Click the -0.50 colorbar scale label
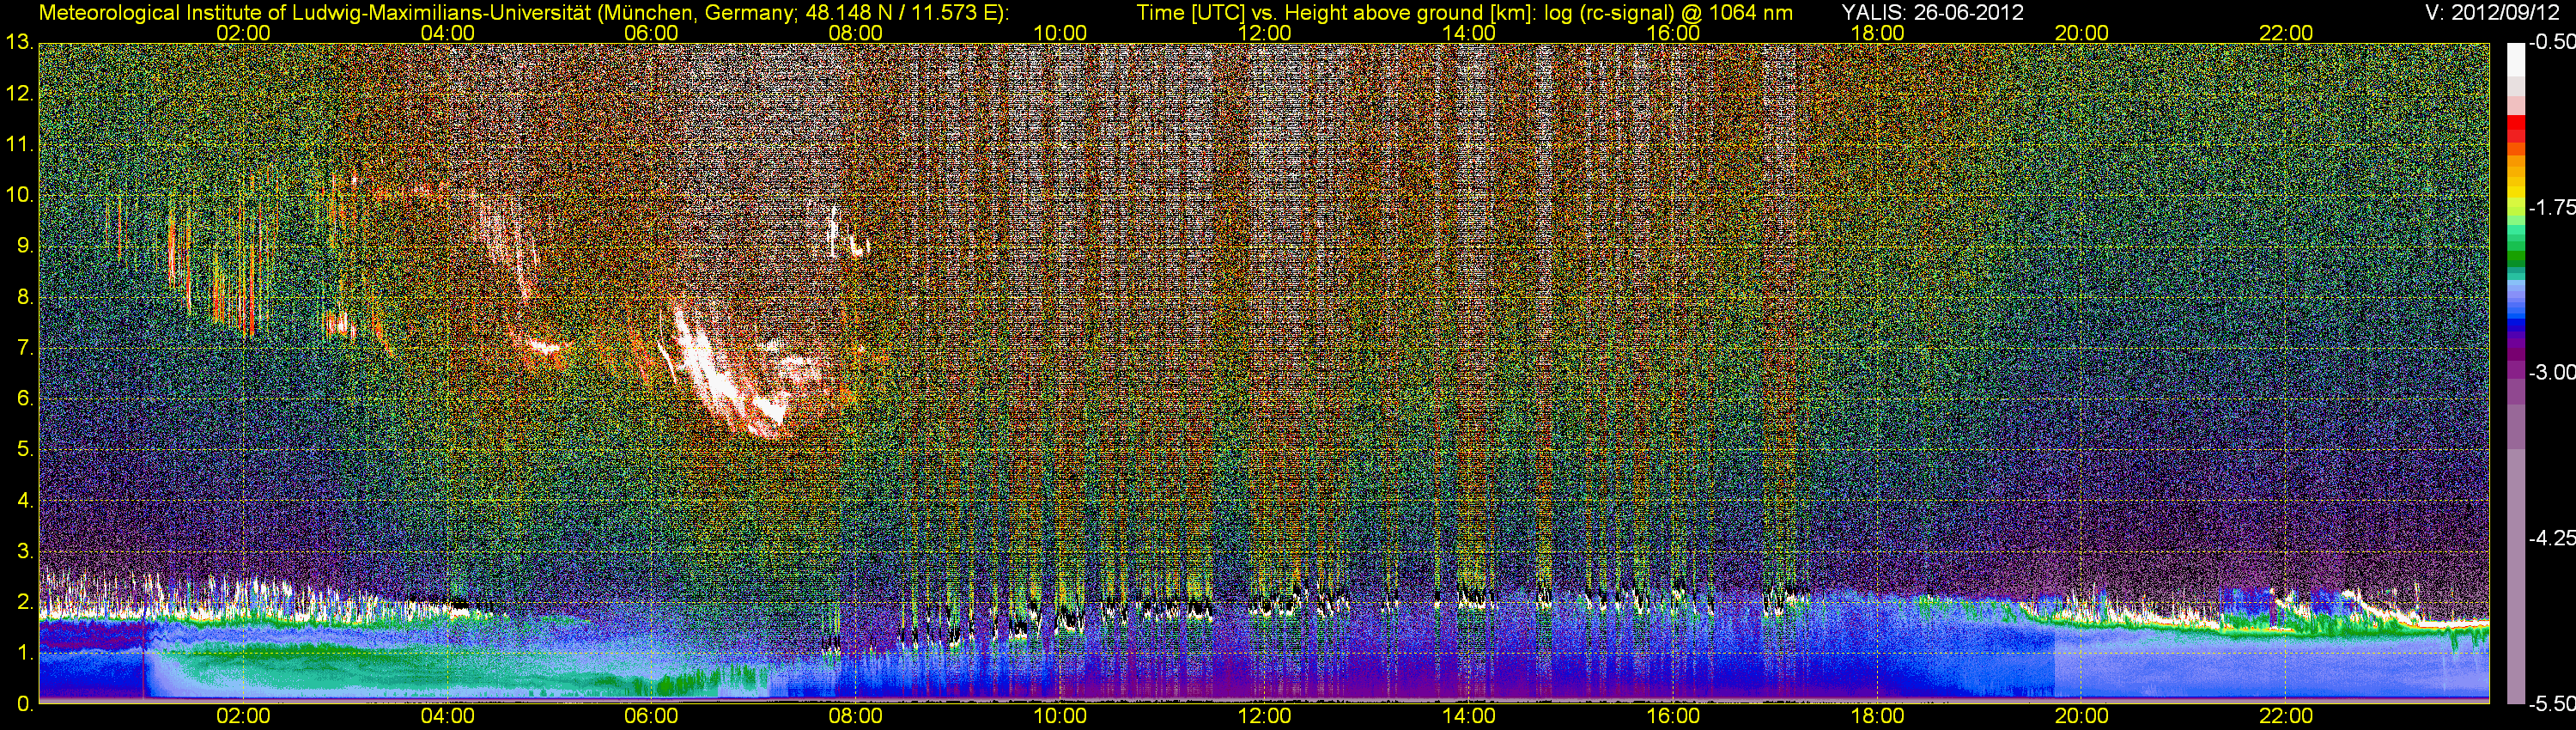 tap(2551, 43)
